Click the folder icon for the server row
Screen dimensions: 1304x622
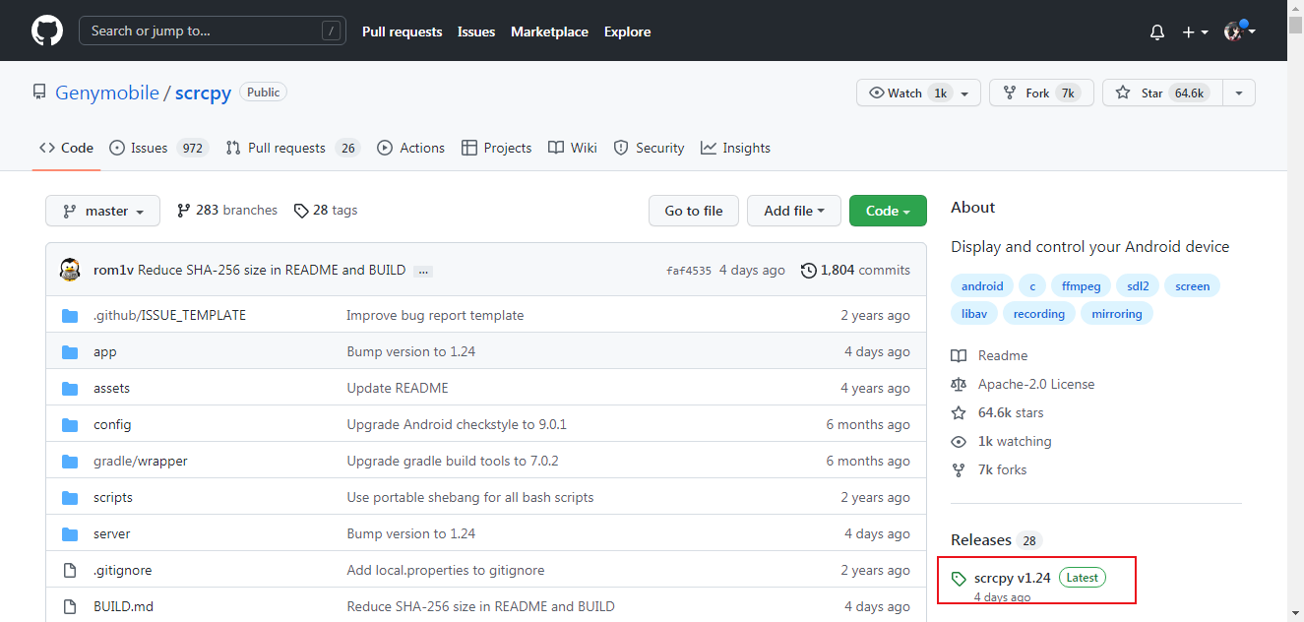[70, 533]
